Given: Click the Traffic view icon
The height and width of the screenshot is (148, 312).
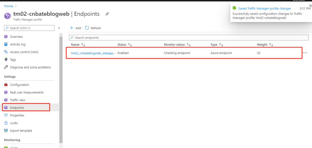Looking at the screenshot, I should pos(6,100).
